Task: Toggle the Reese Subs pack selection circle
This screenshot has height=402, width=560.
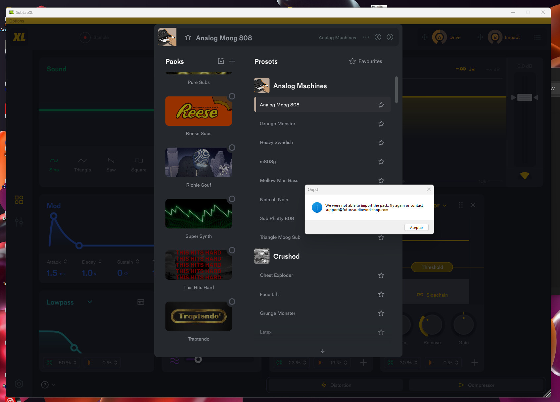Action: pos(232,96)
